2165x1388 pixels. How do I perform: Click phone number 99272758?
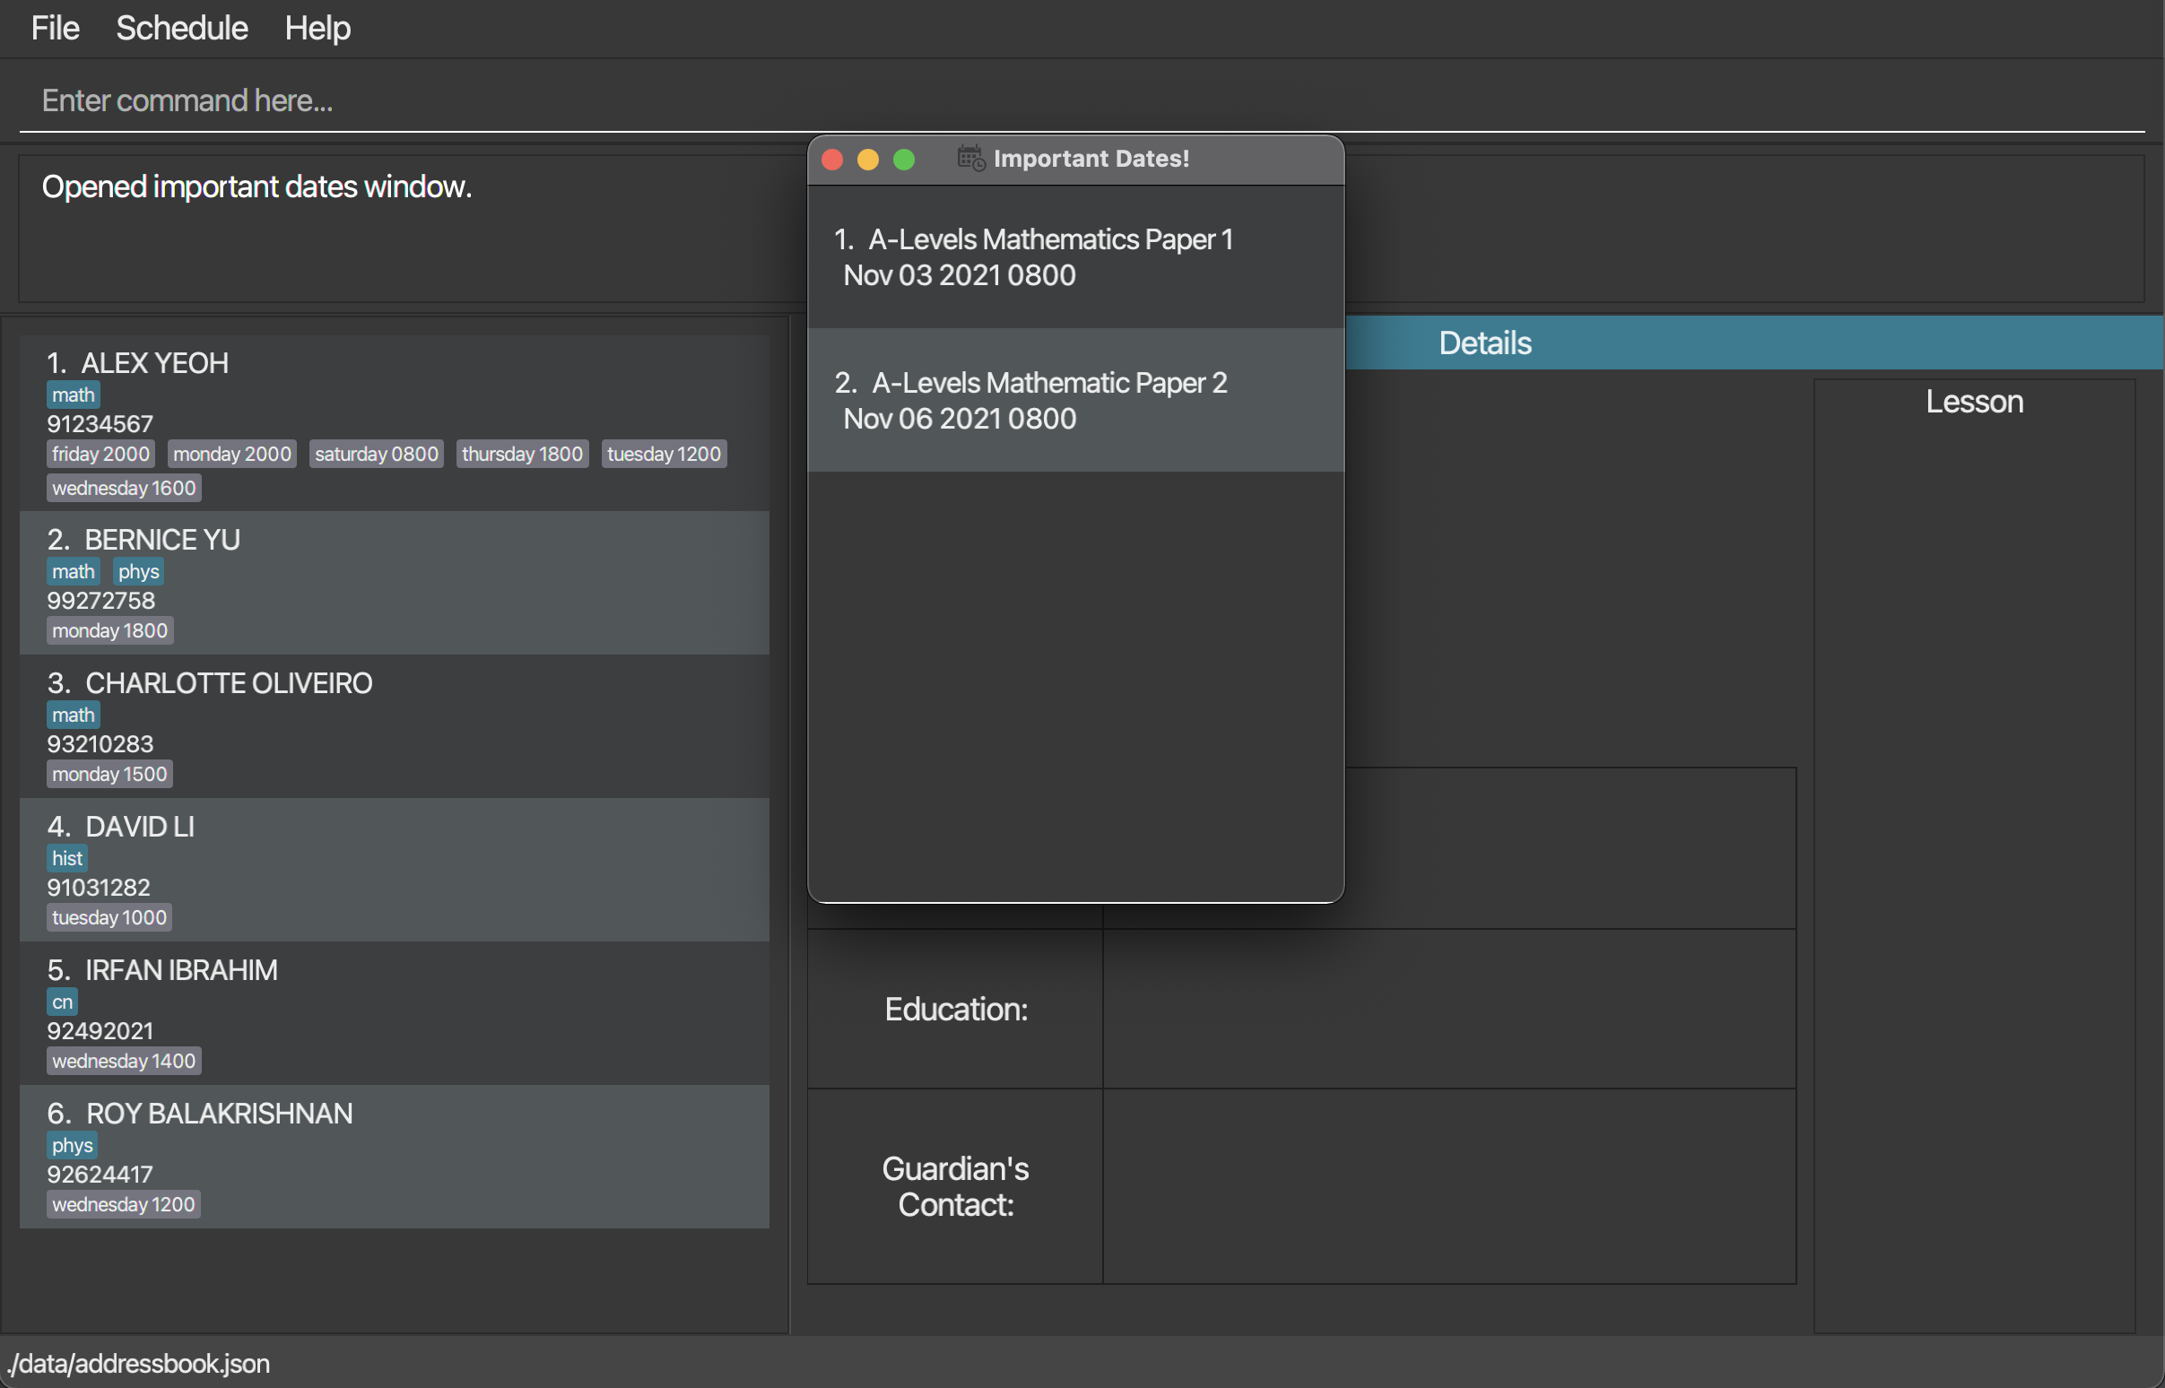(101, 600)
